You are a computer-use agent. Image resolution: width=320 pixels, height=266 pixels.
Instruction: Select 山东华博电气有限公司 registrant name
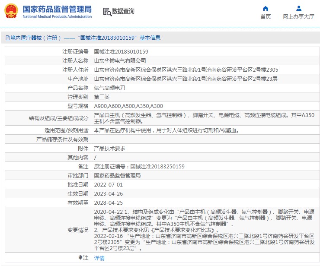(120, 60)
